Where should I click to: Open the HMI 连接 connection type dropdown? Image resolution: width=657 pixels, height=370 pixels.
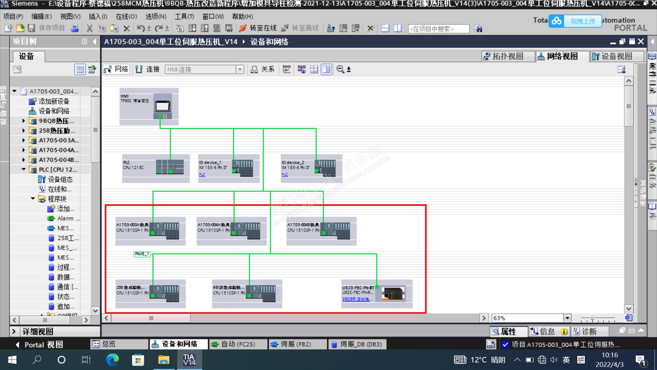240,69
